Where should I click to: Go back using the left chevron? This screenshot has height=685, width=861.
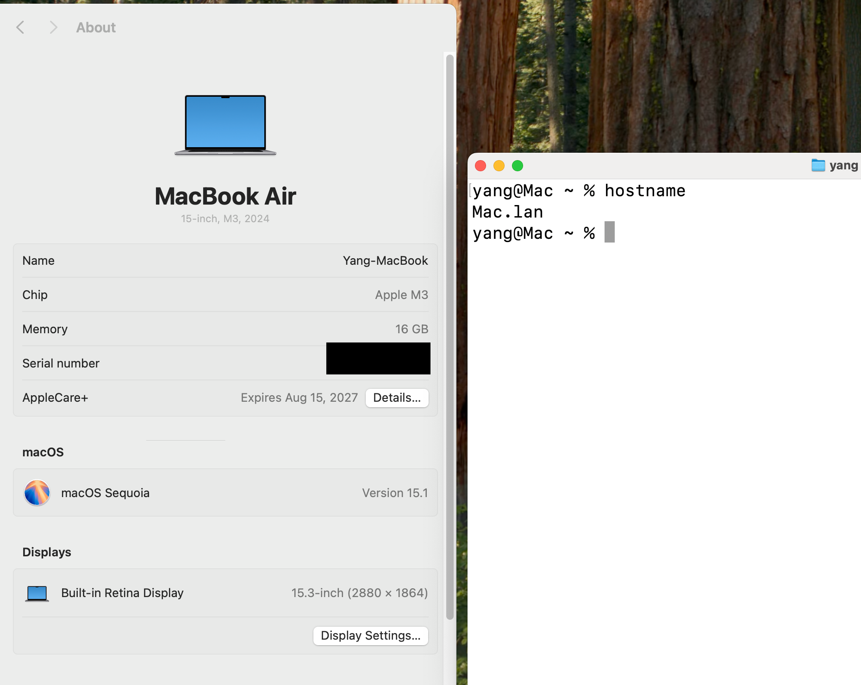tap(20, 27)
